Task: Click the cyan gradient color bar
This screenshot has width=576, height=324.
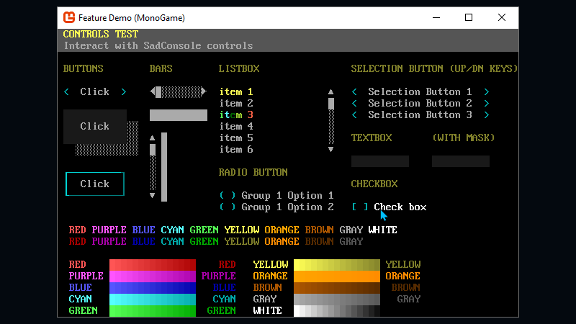Action: [153, 299]
